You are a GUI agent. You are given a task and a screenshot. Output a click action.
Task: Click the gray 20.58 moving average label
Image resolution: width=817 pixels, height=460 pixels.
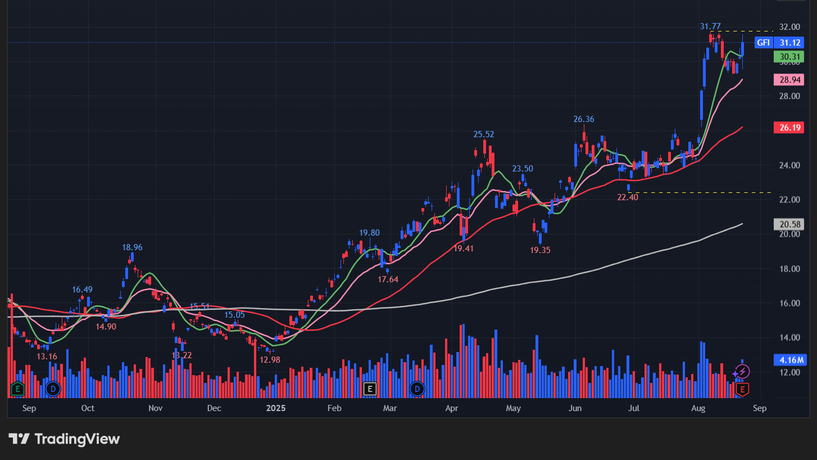790,224
